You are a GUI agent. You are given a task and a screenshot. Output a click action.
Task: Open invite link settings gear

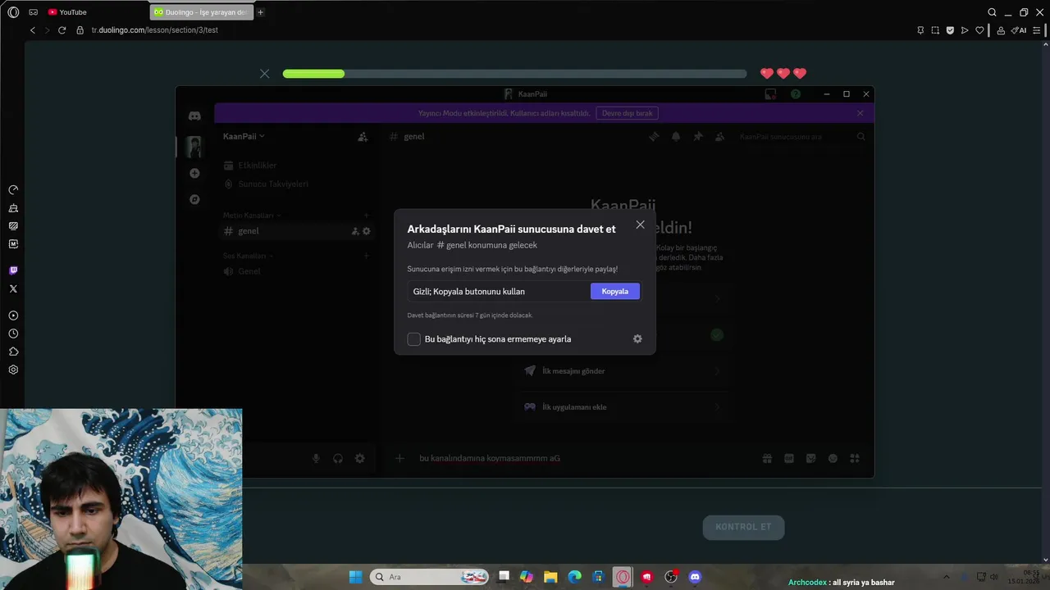click(x=637, y=339)
